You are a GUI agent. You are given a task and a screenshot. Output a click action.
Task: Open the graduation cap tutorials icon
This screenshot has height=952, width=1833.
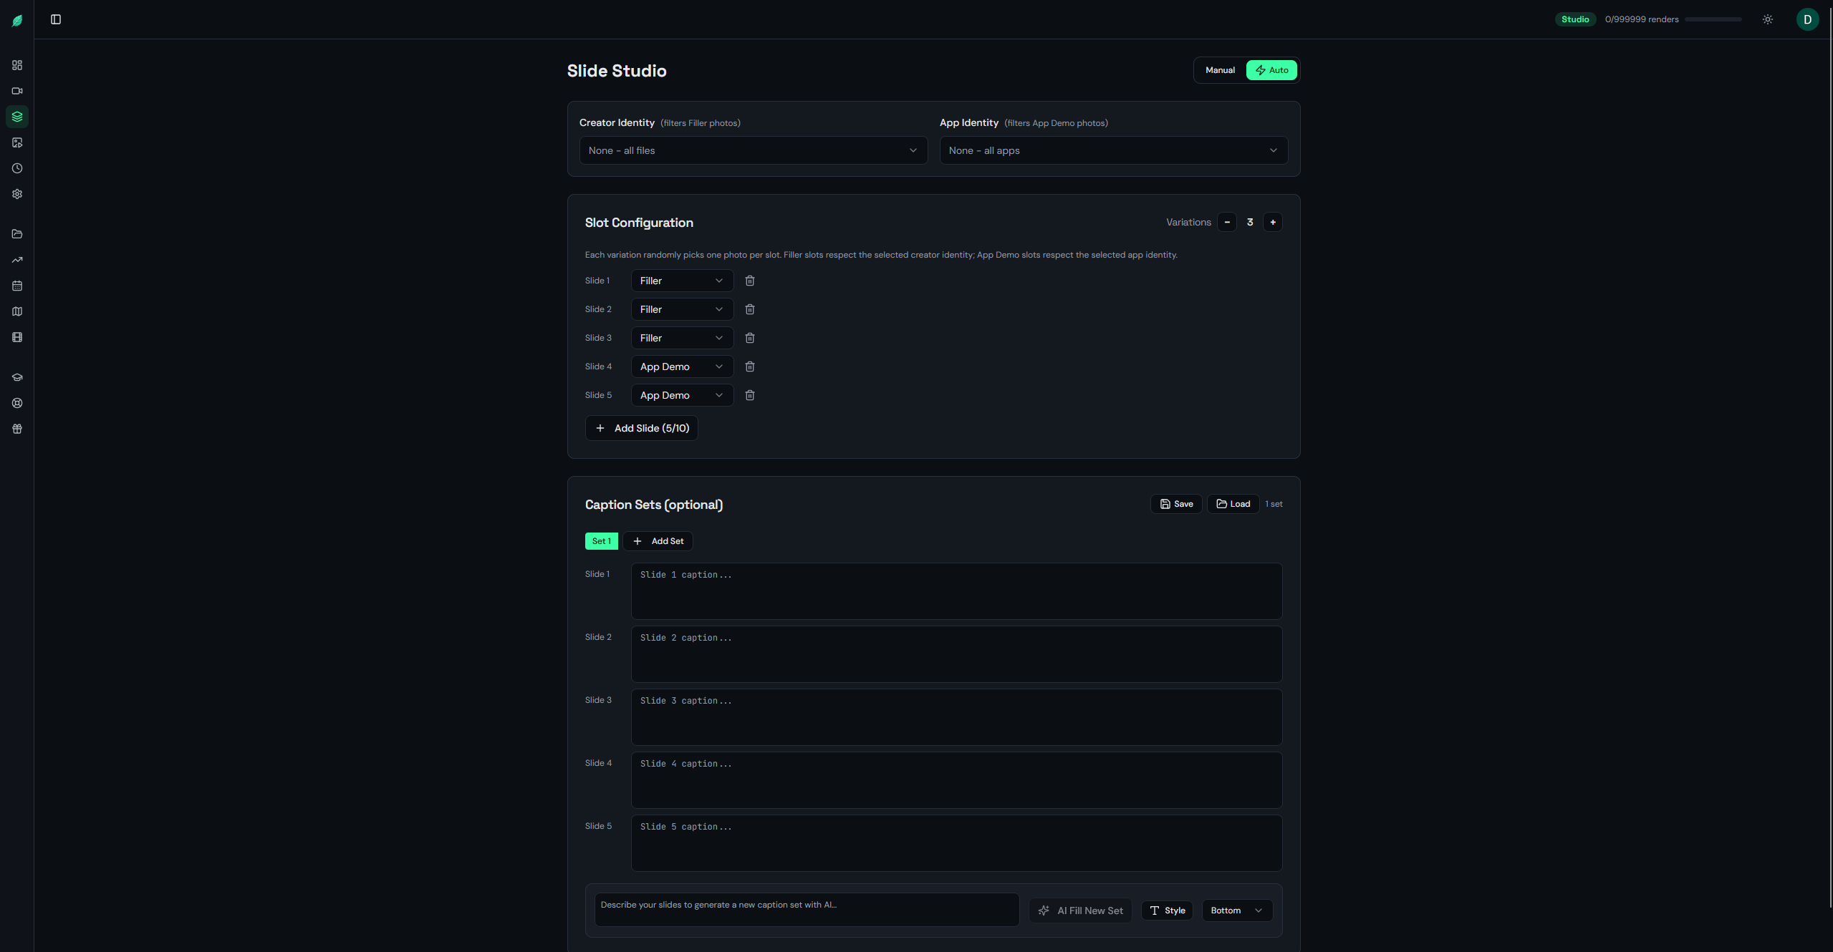pos(17,377)
